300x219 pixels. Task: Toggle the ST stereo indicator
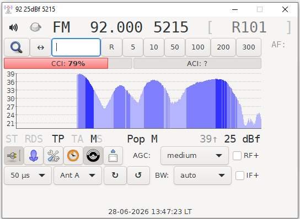pyautogui.click(x=12, y=139)
